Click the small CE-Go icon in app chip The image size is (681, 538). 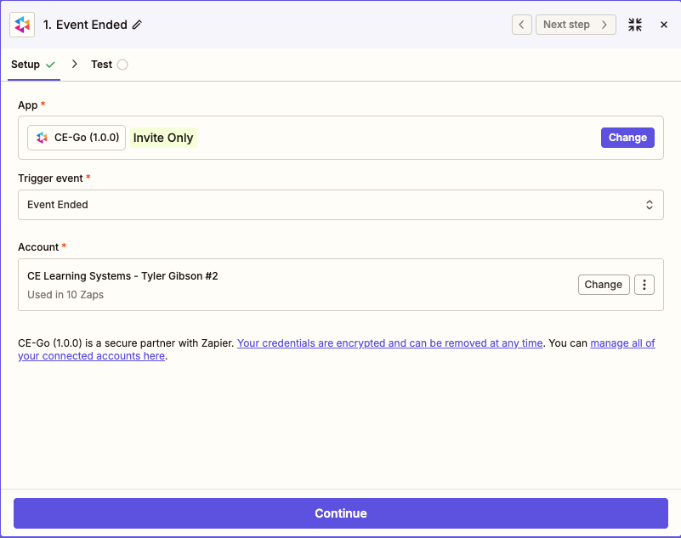[42, 138]
